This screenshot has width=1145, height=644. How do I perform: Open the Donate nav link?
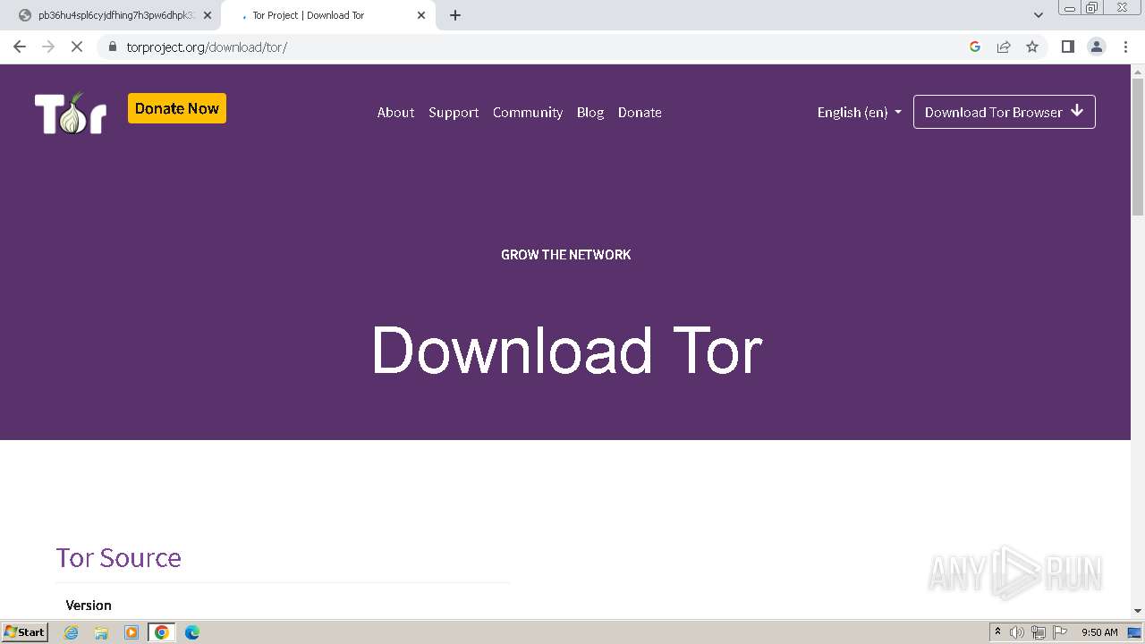(x=640, y=113)
